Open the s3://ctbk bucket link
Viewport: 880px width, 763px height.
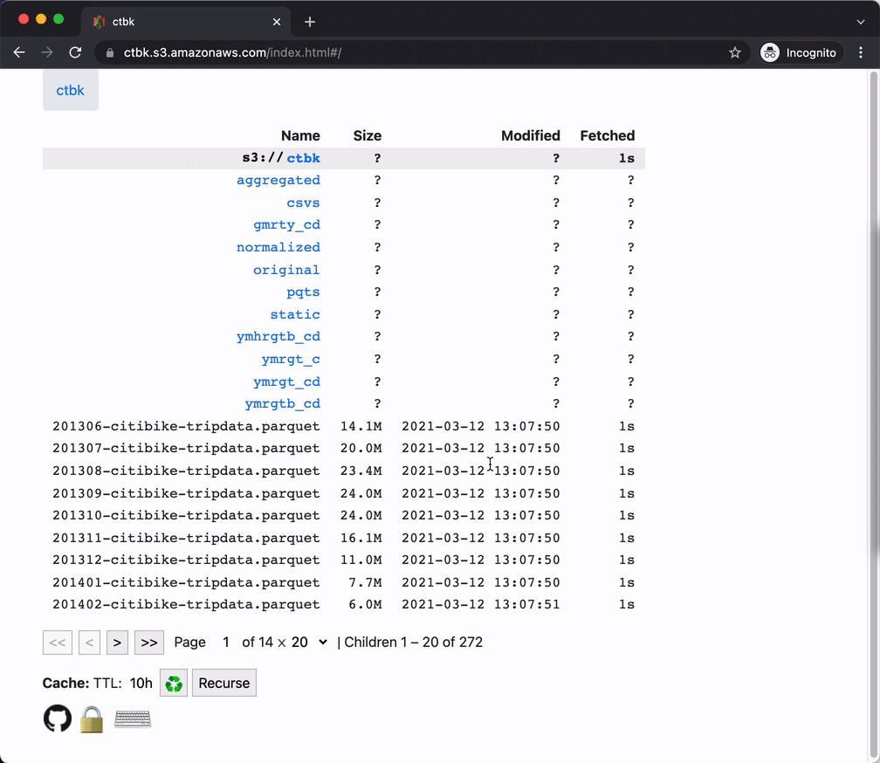tap(303, 158)
